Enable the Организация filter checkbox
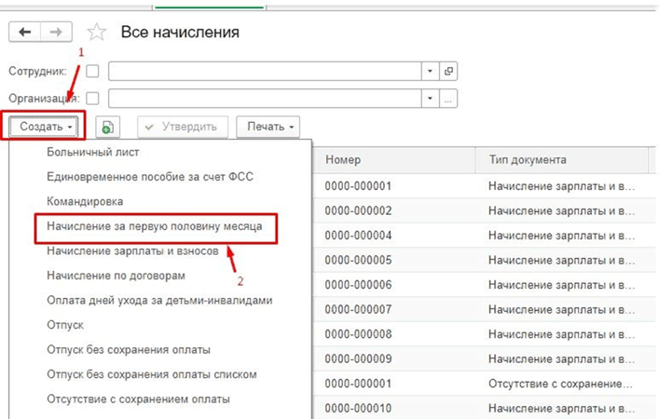 (92, 98)
